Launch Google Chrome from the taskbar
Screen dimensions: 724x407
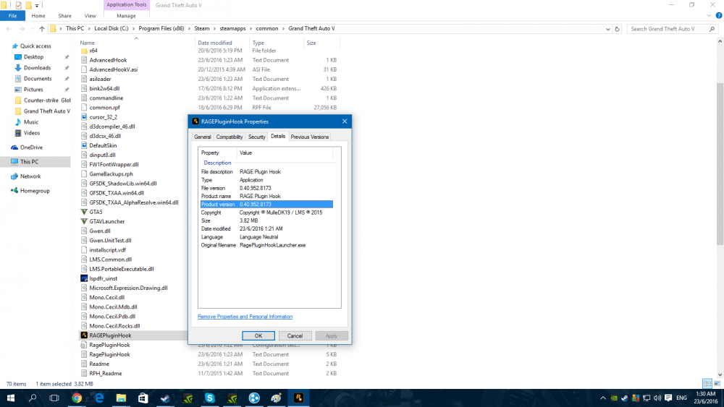pyautogui.click(x=77, y=398)
